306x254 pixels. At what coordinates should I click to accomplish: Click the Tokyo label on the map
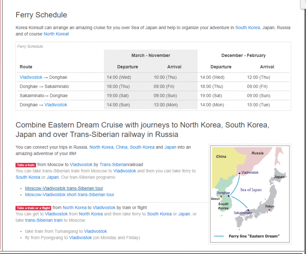point(269,206)
